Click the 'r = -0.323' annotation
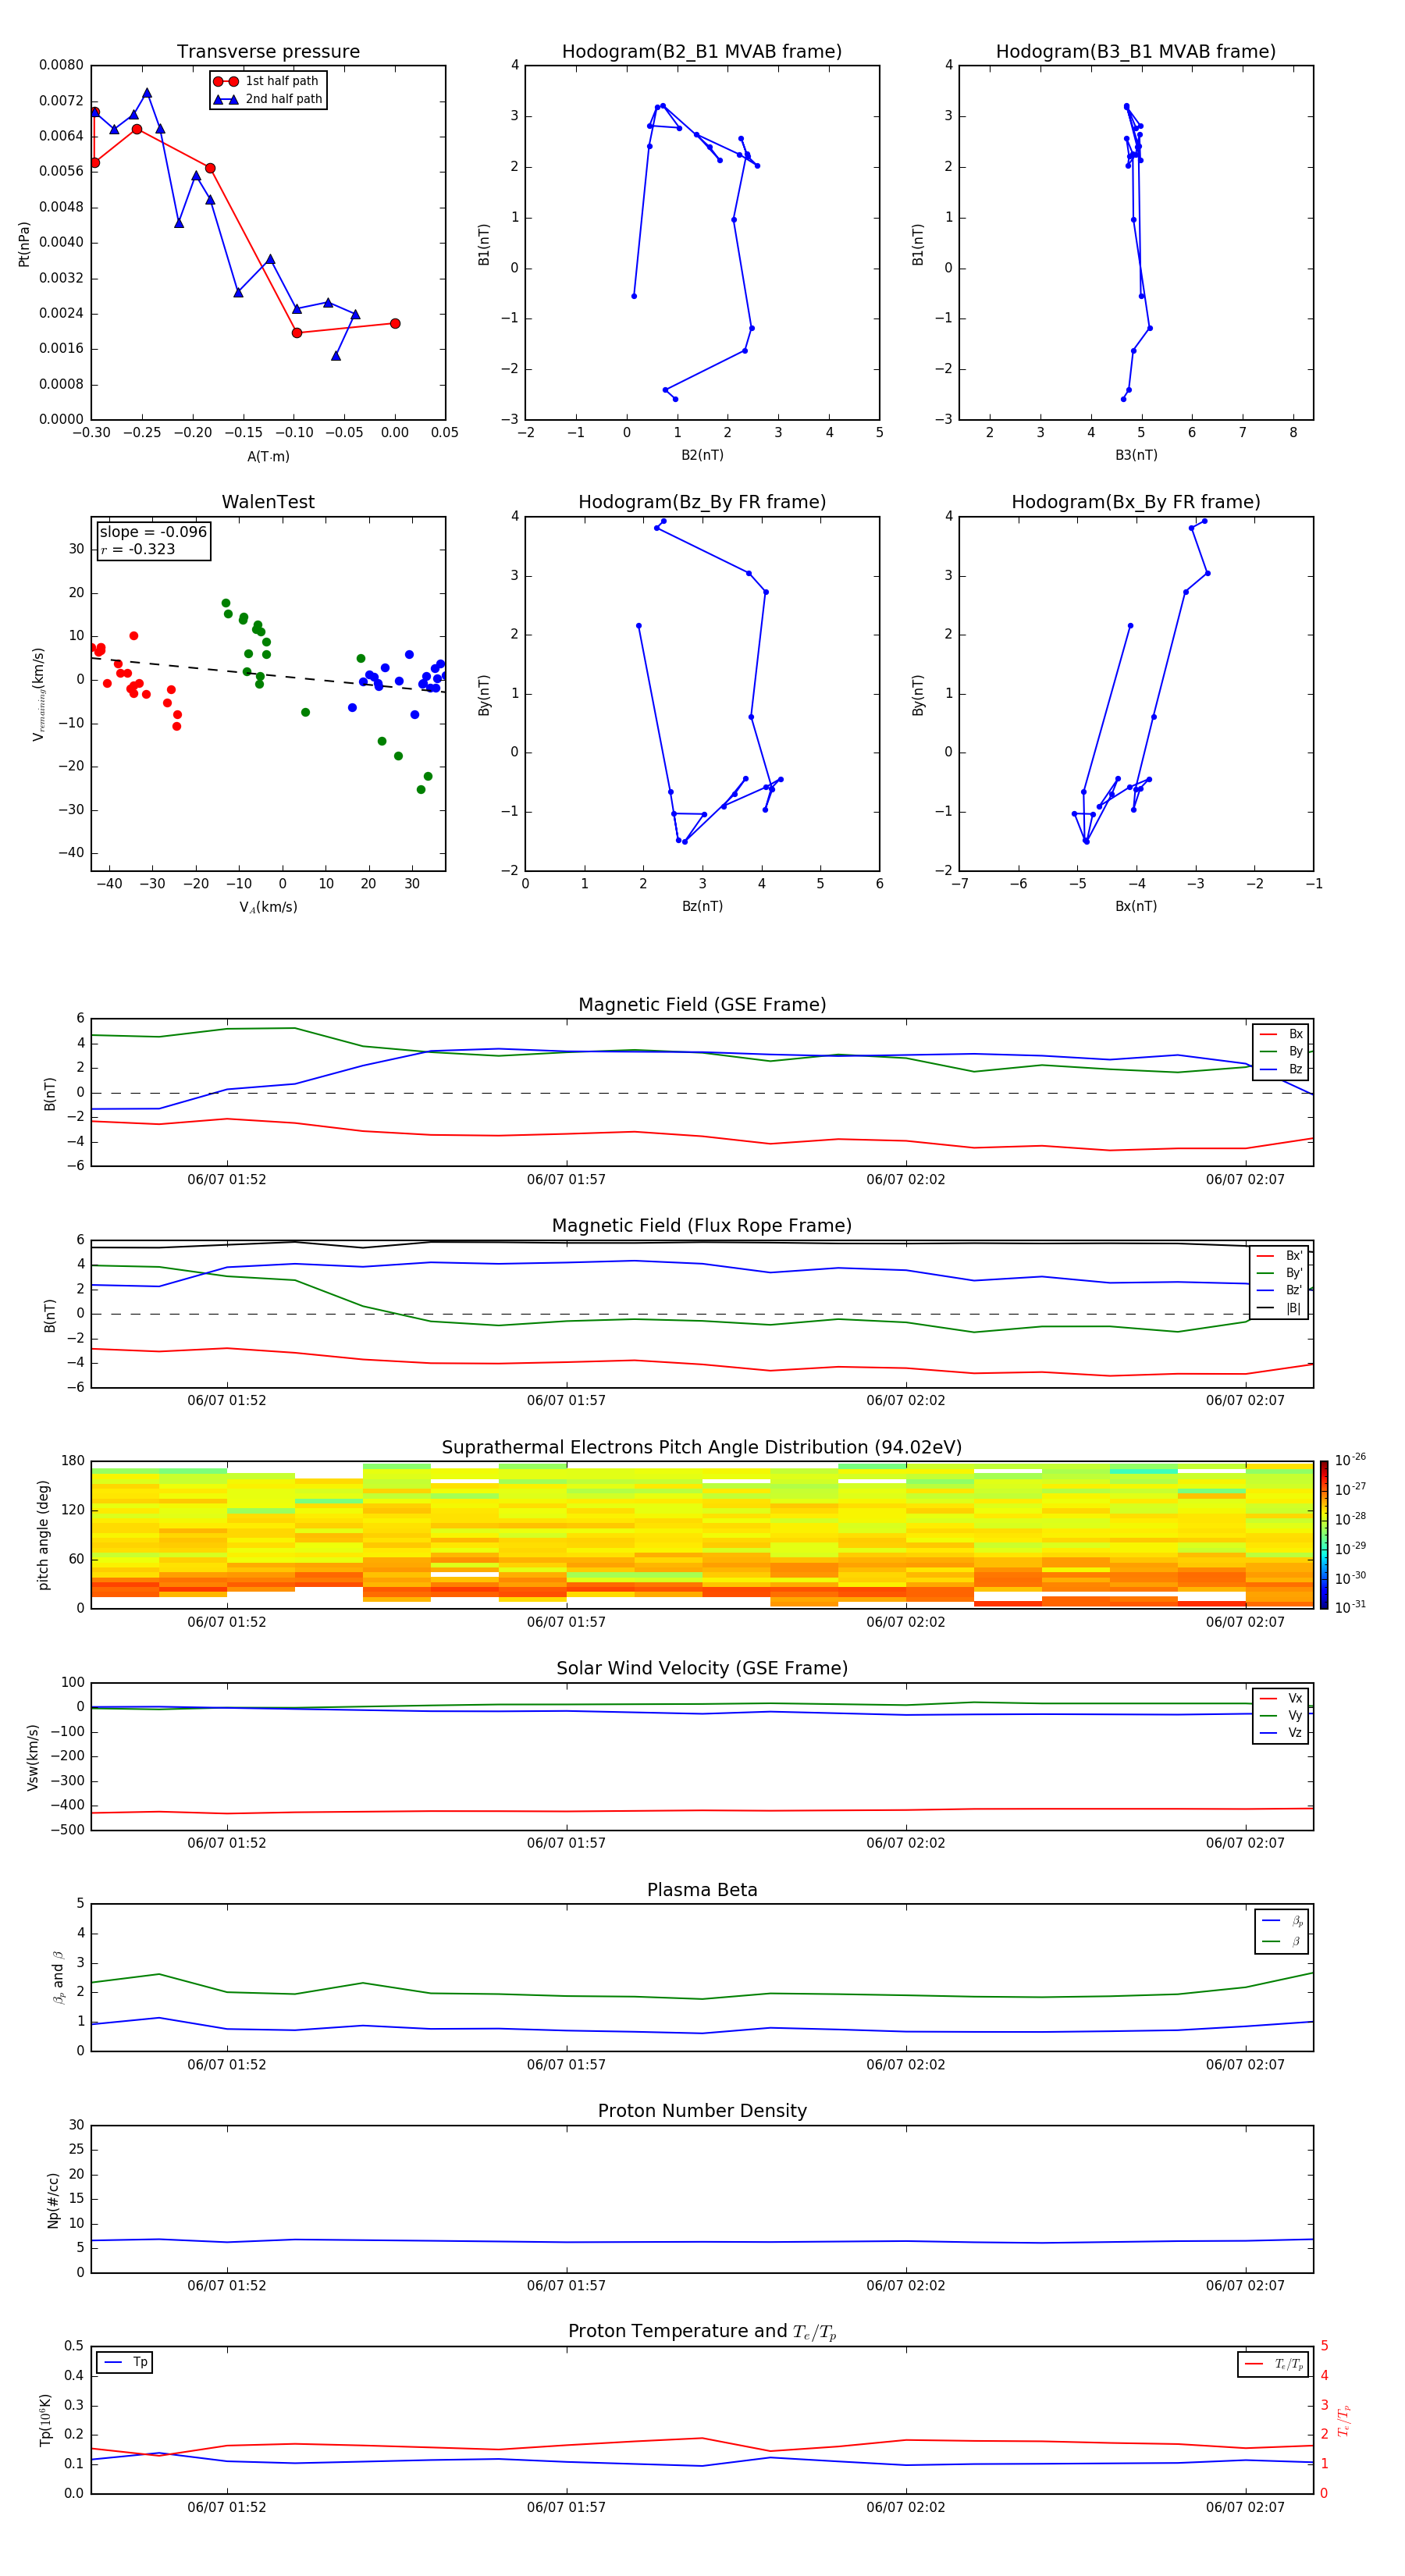The width and height of the screenshot is (1405, 2576). tap(137, 549)
